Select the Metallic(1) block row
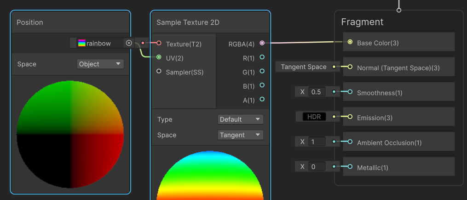Viewport: 467px width, 200px height. [x=399, y=167]
